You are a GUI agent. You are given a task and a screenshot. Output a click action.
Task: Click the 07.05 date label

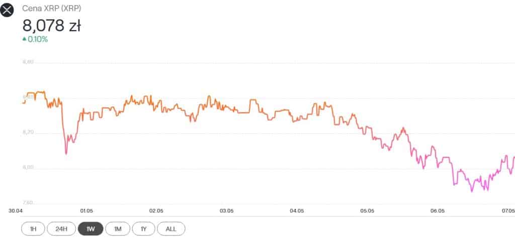tap(507, 210)
